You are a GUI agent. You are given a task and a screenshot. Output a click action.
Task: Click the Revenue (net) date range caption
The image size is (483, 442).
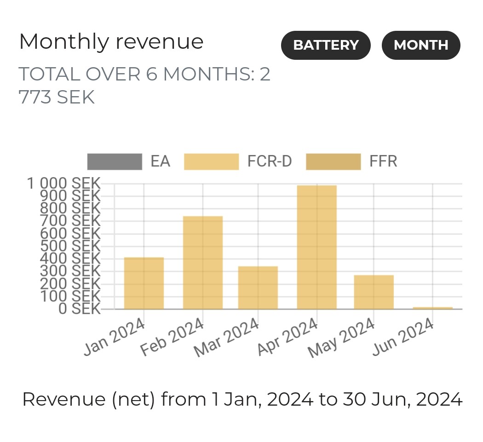(242, 399)
